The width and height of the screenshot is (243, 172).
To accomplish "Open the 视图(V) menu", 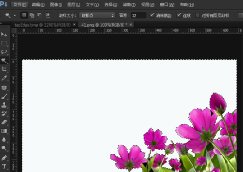I will click(x=148, y=5).
